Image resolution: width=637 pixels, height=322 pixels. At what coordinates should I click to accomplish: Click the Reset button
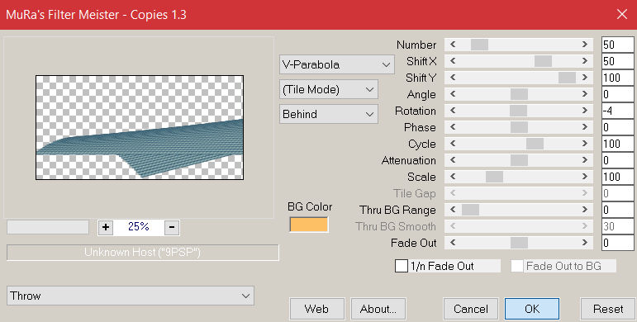(x=608, y=309)
